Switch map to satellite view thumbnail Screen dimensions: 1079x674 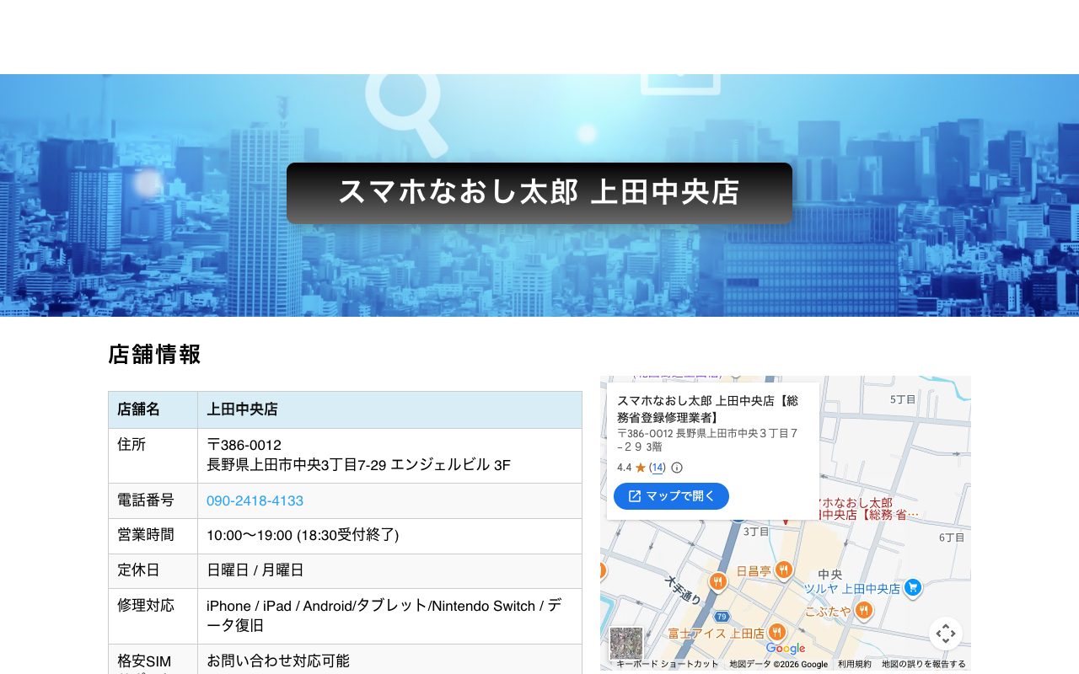click(626, 644)
